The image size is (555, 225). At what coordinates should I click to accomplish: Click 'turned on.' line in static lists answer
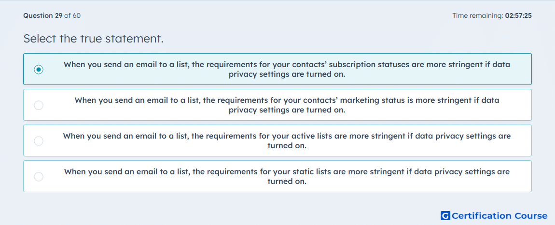(287, 182)
